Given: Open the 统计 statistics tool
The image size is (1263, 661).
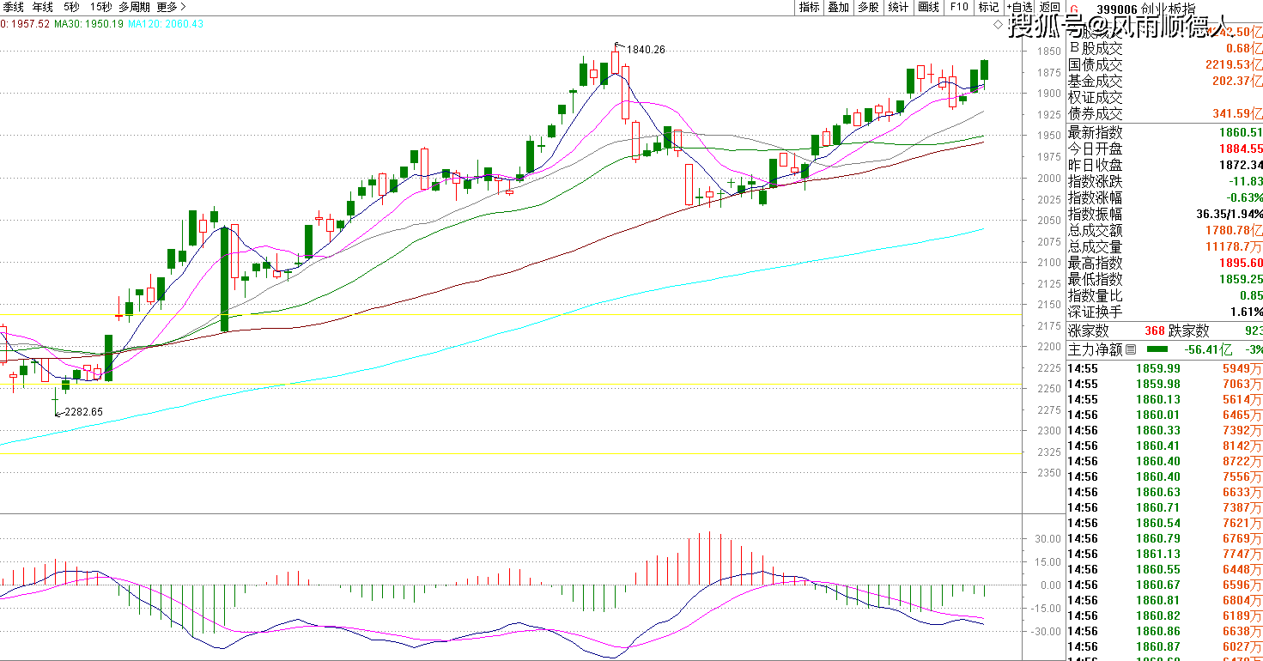Looking at the screenshot, I should (898, 7).
